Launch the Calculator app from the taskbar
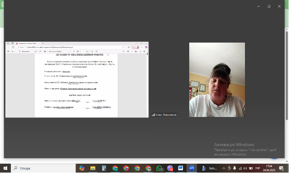Image resolution: width=289 pixels, height=173 pixels. point(104,168)
